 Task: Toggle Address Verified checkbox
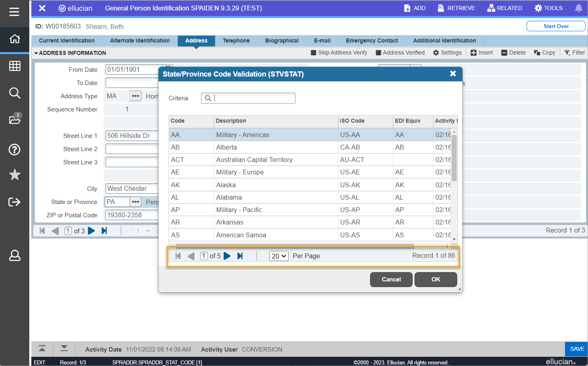click(378, 53)
